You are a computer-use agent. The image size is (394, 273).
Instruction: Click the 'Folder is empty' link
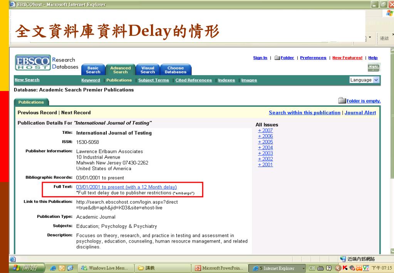coord(364,101)
